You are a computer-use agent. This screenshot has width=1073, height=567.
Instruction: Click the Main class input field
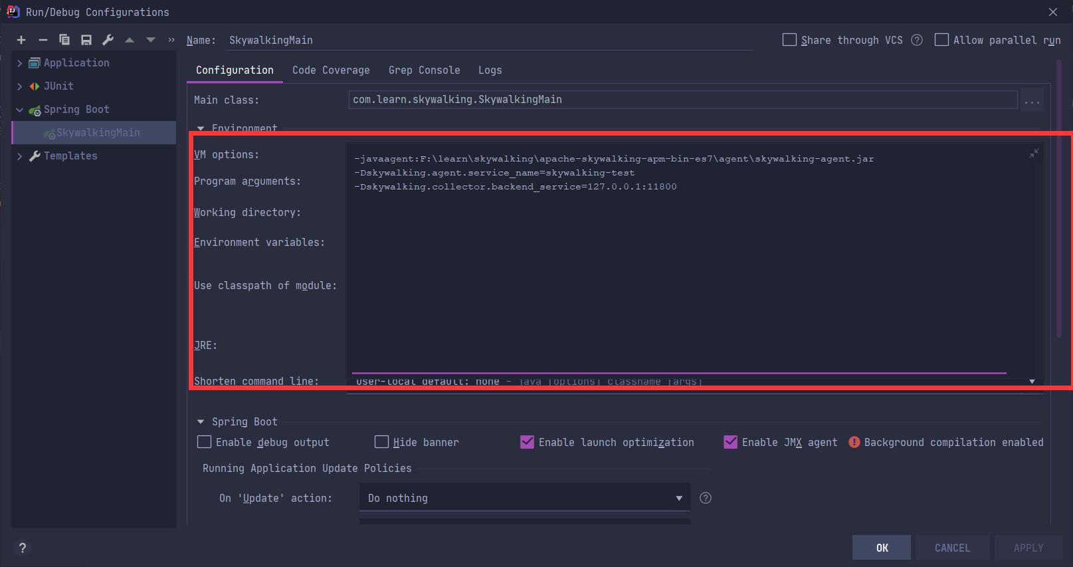click(x=683, y=100)
